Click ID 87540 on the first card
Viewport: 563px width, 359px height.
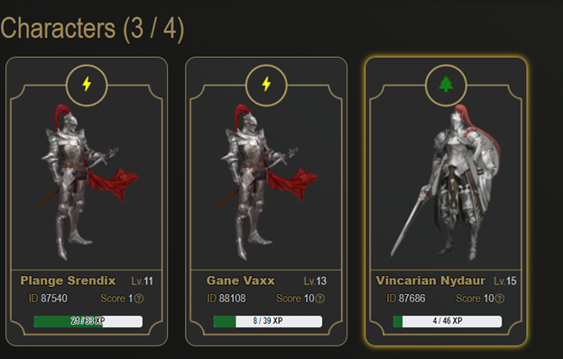tap(48, 299)
